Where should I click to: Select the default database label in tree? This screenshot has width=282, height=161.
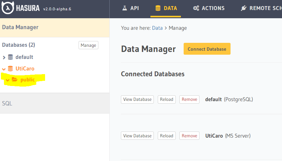pos(24,57)
